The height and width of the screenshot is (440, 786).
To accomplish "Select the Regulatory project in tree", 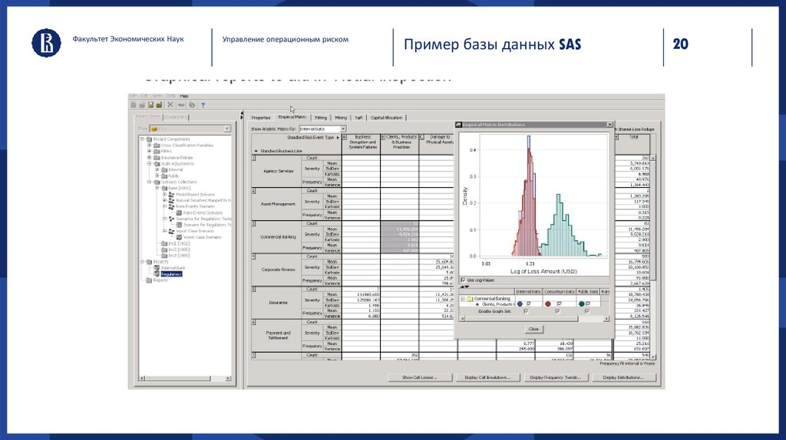I will pyautogui.click(x=171, y=274).
